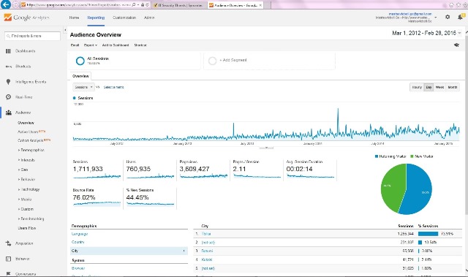
Task: Go to the Reporting tab
Action: click(x=96, y=18)
